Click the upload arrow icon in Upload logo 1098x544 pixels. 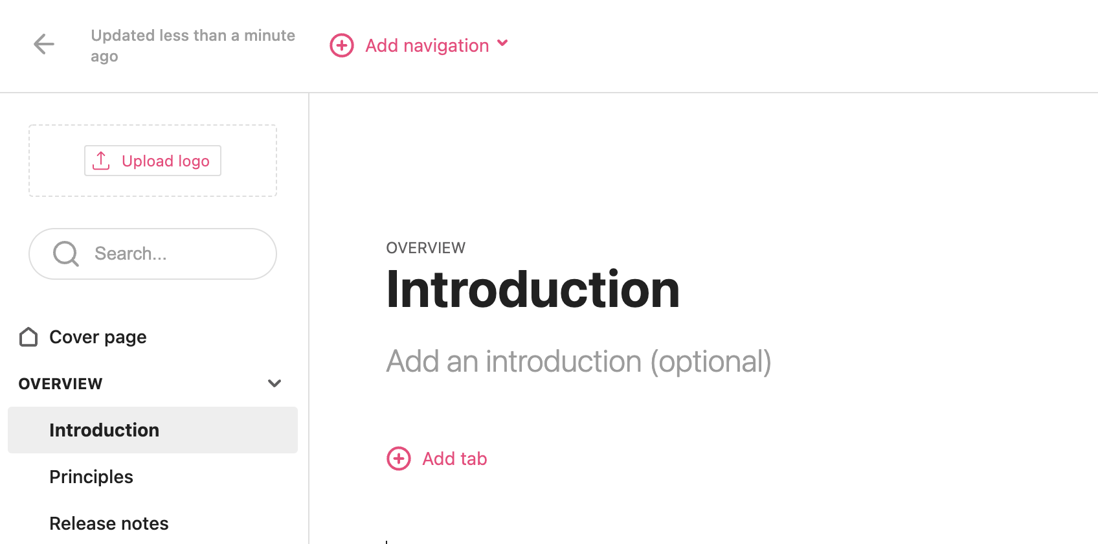click(x=101, y=160)
